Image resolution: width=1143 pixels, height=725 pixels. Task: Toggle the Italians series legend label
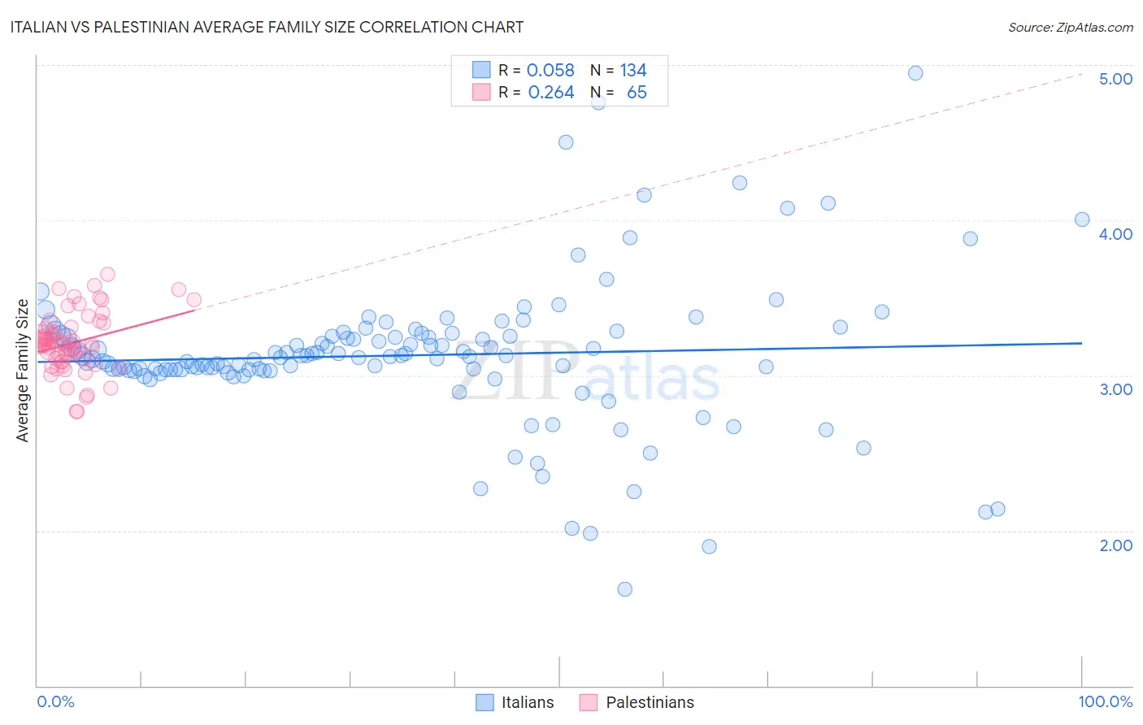tap(528, 702)
